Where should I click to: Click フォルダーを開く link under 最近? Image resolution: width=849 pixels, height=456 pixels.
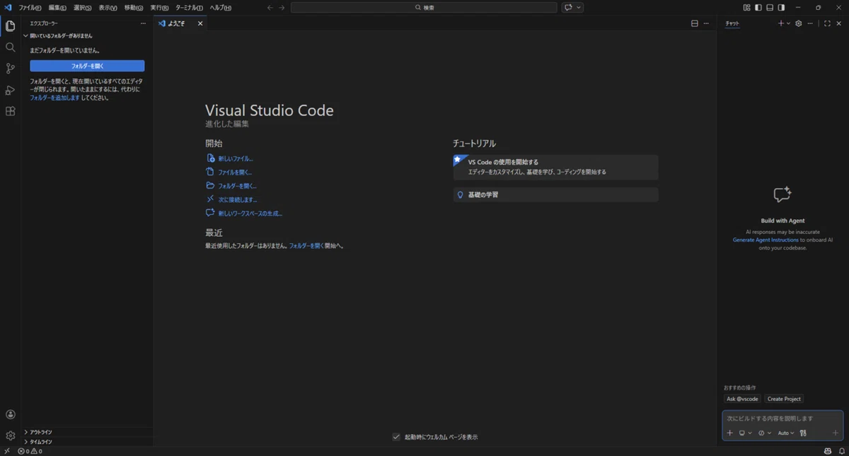tap(306, 245)
